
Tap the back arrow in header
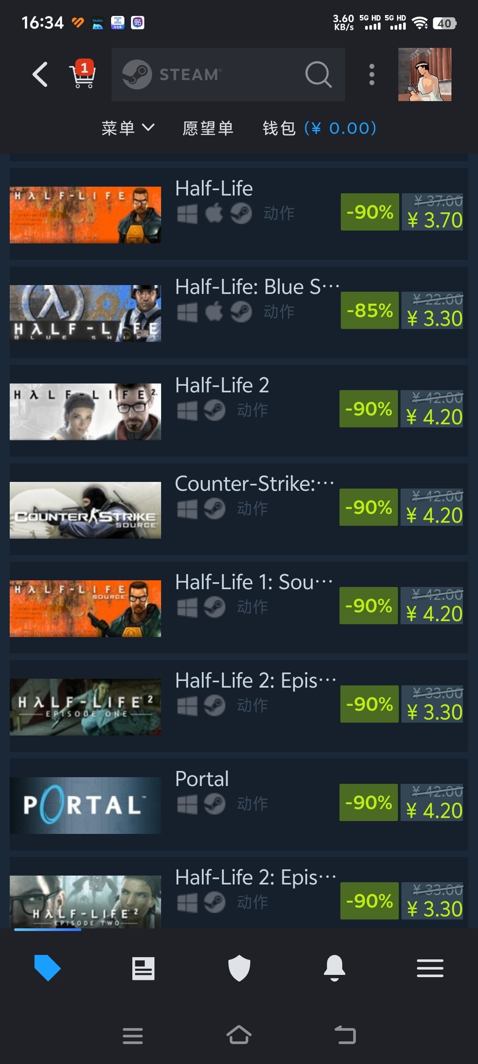[40, 74]
